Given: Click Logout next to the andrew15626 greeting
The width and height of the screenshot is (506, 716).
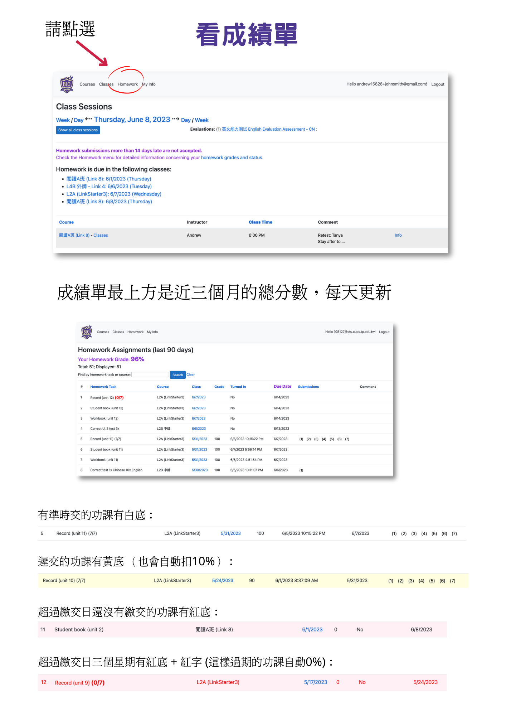Looking at the screenshot, I should coord(437,84).
